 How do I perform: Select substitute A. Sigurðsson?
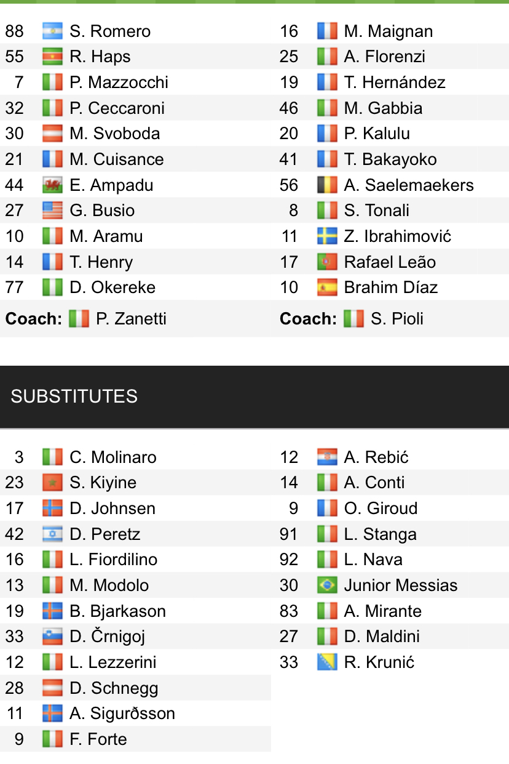[x=122, y=713]
